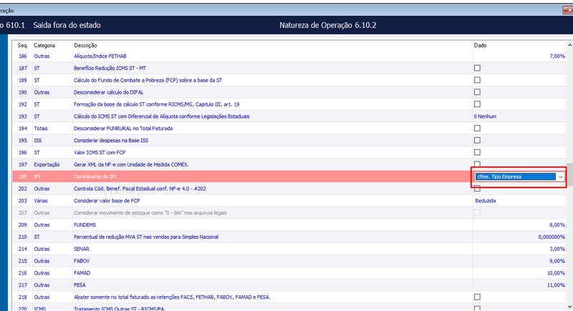Click the vertical scrollbar thumb
This screenshot has width=573, height=311.
(569, 174)
